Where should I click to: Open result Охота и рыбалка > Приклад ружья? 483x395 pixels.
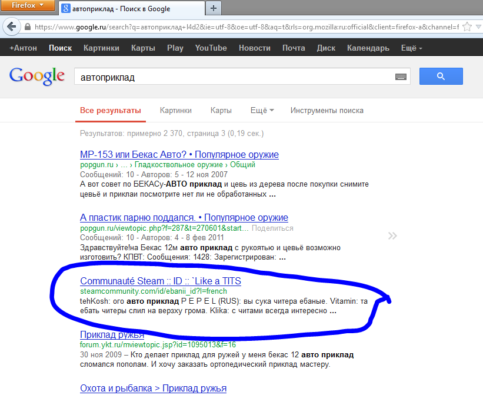(x=153, y=388)
